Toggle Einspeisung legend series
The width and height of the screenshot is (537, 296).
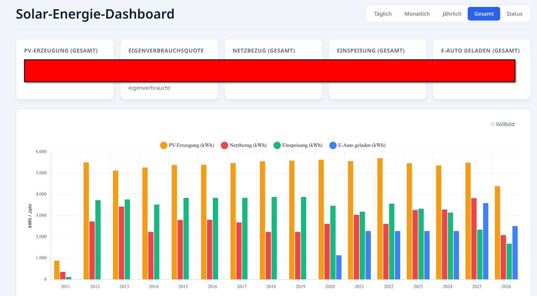tap(298, 145)
